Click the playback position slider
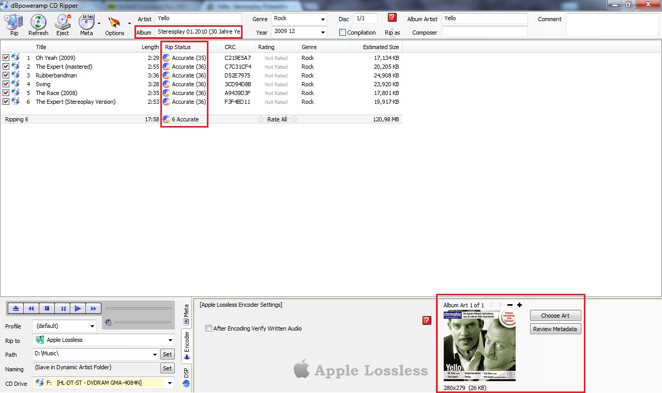The image size is (662, 393). (x=138, y=308)
